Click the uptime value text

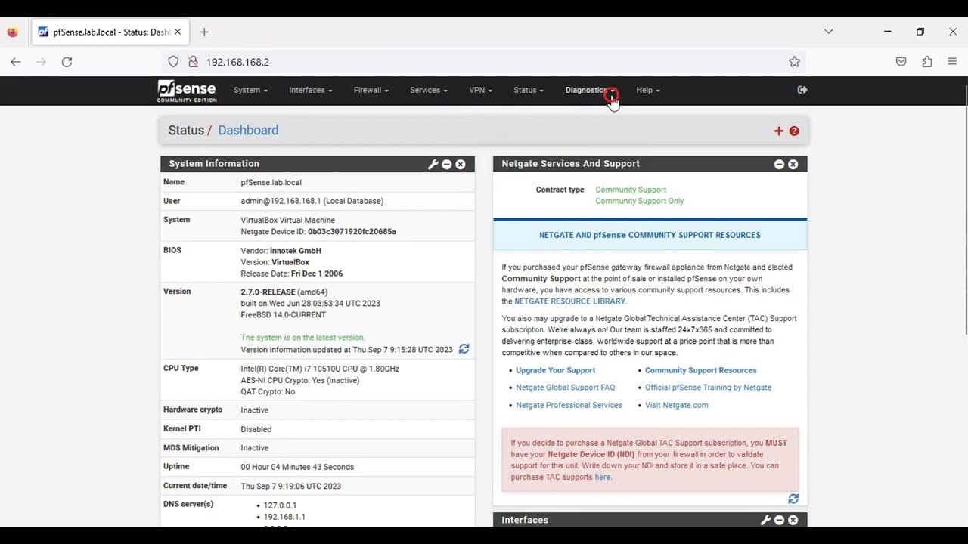(x=297, y=467)
